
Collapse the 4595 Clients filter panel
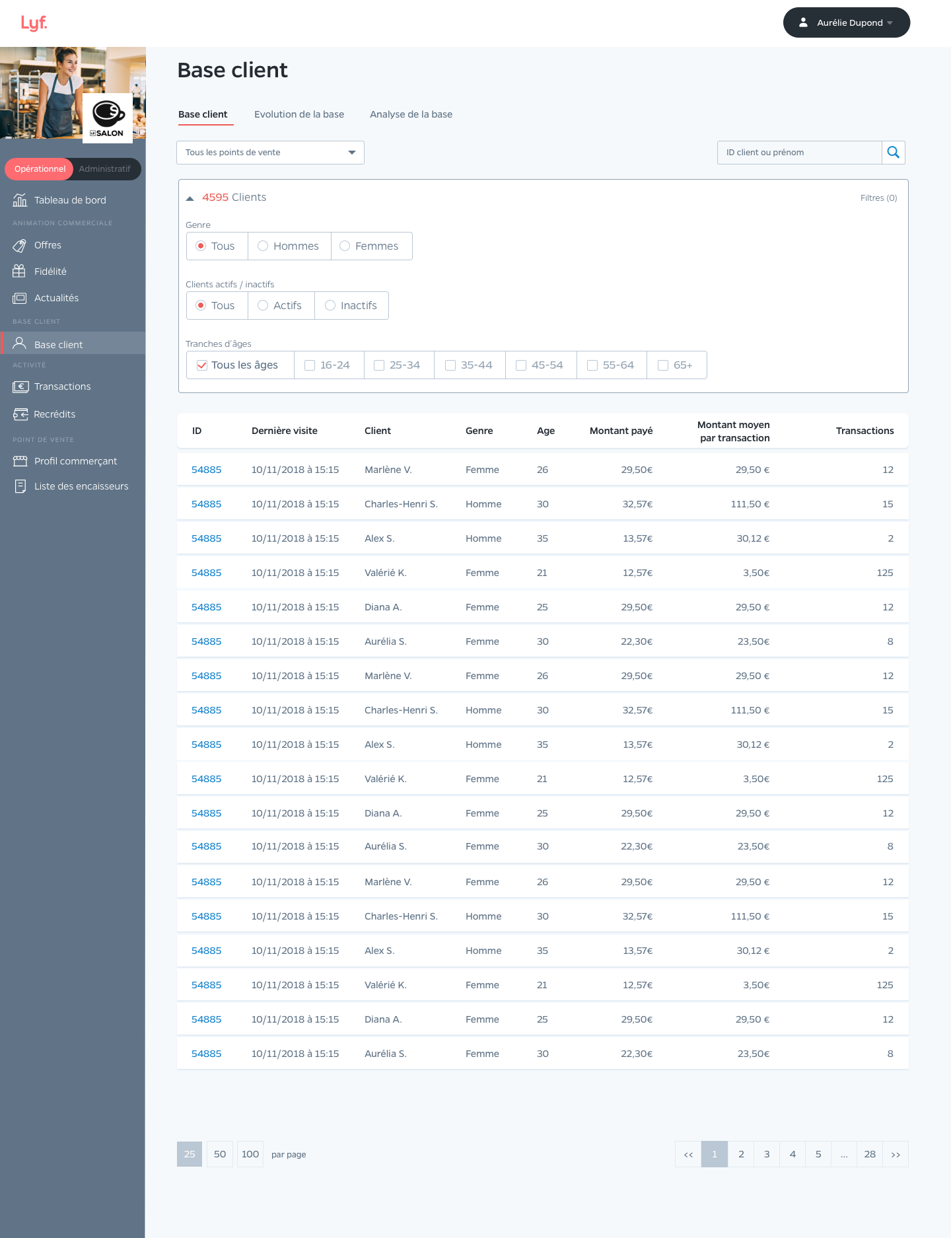point(190,198)
